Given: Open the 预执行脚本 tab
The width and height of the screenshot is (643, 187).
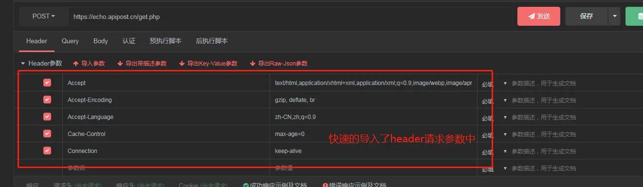Looking at the screenshot, I should coord(165,41).
